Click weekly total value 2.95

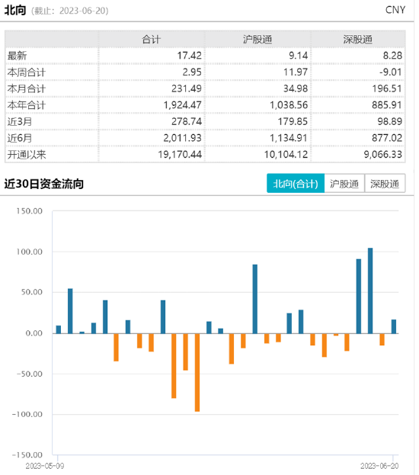click(192, 72)
